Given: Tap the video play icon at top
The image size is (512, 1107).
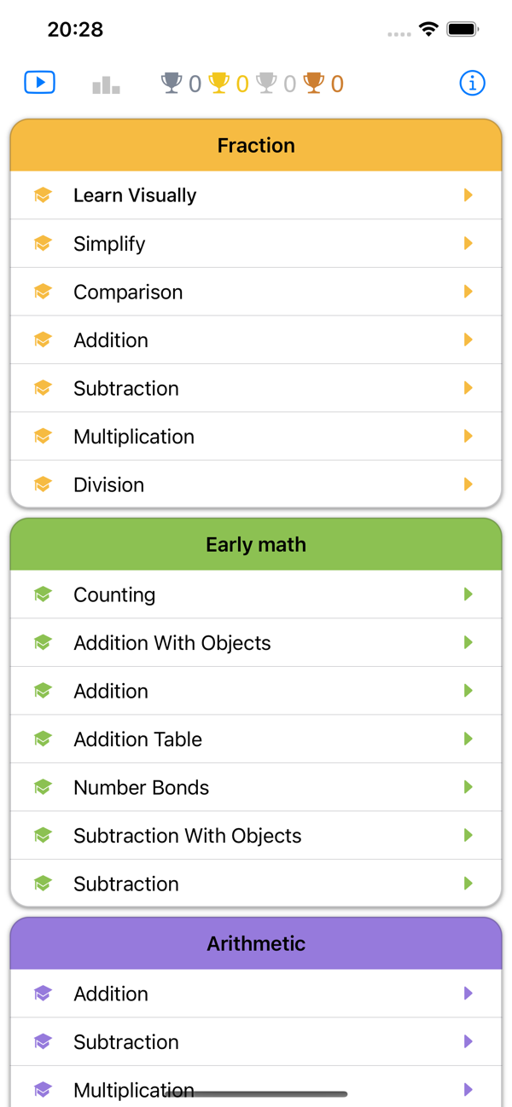Looking at the screenshot, I should click(40, 83).
